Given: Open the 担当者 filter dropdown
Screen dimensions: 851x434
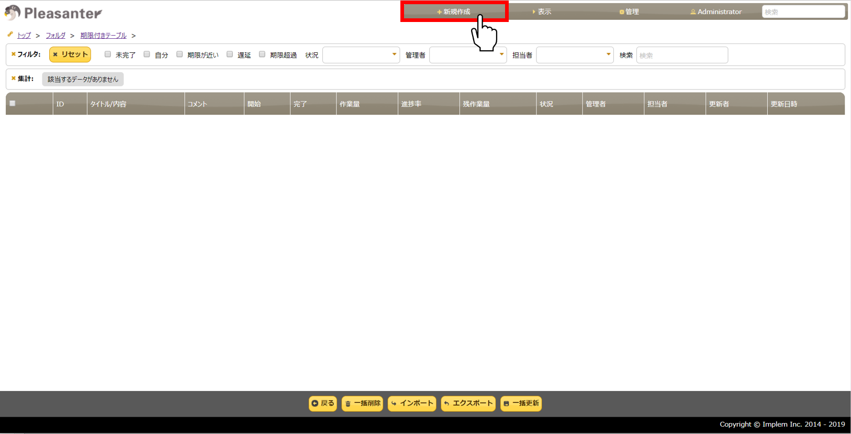Looking at the screenshot, I should point(575,55).
